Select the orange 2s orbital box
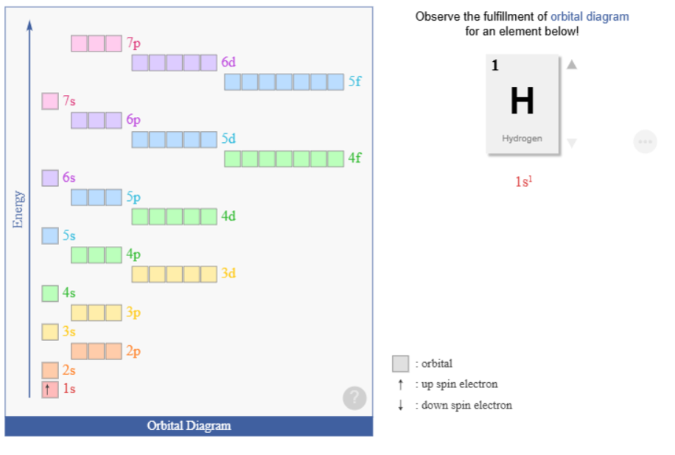This screenshot has width=675, height=455. pos(50,370)
